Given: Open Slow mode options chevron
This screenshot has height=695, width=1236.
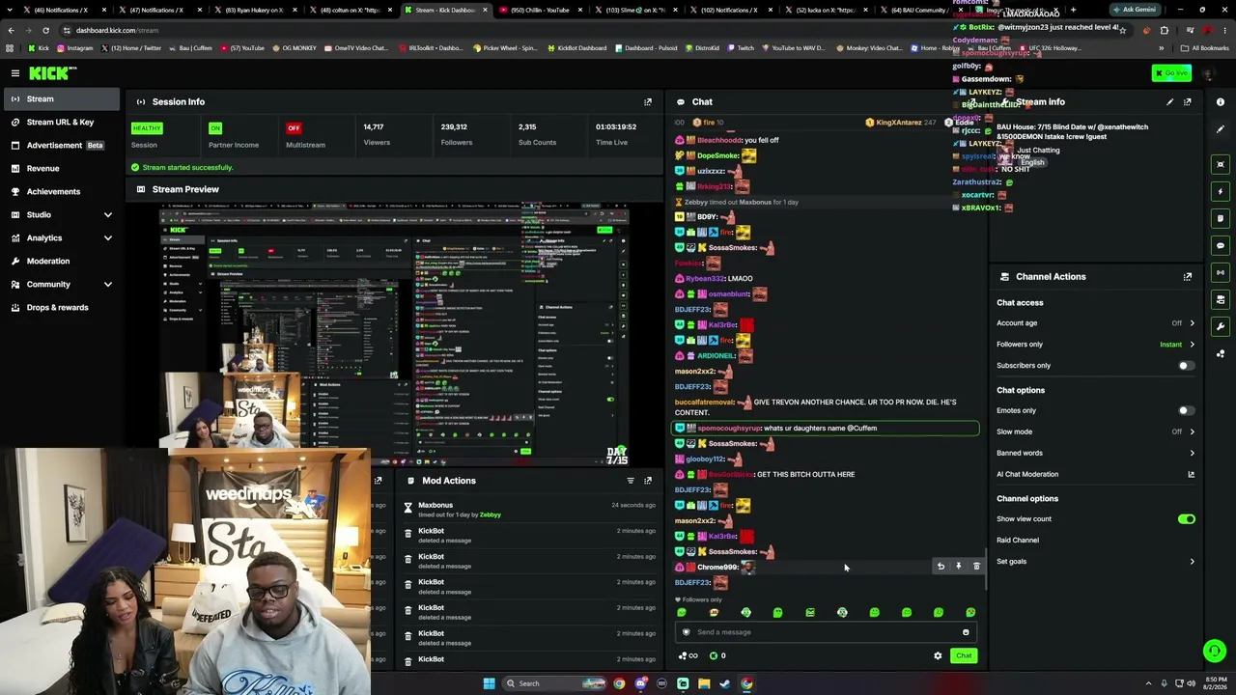Looking at the screenshot, I should pyautogui.click(x=1192, y=431).
